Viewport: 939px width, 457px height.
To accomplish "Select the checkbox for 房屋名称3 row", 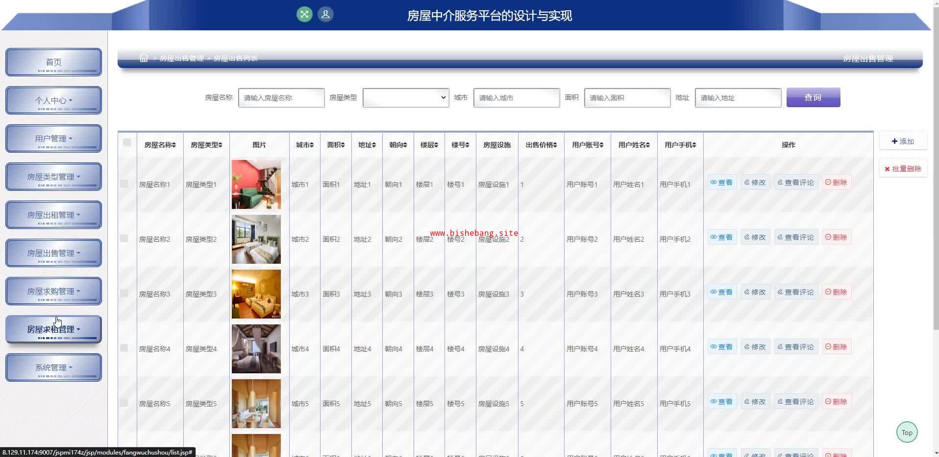I will pyautogui.click(x=124, y=293).
